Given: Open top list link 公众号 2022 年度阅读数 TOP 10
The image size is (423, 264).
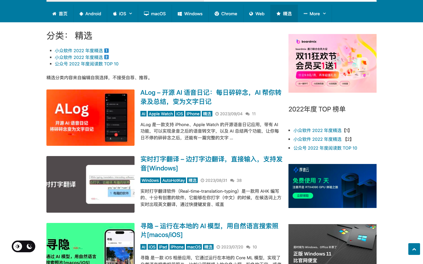Looking at the screenshot, I should (87, 64).
